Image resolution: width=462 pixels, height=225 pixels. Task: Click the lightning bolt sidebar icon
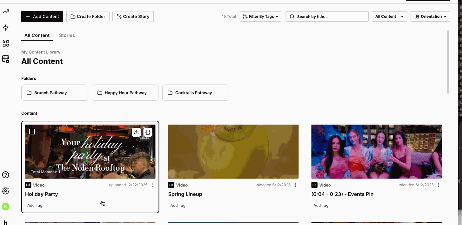click(x=6, y=28)
